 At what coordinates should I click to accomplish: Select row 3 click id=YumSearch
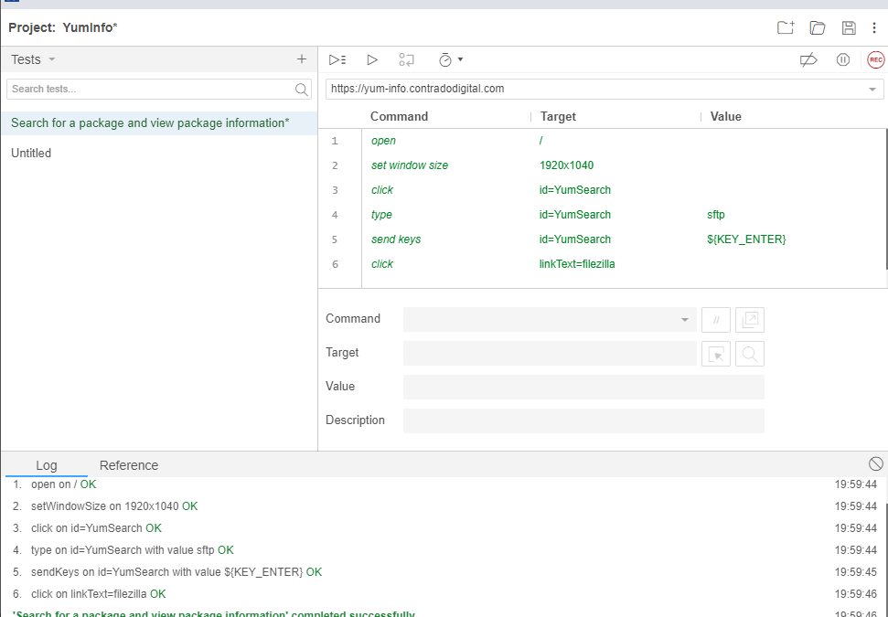[603, 189]
